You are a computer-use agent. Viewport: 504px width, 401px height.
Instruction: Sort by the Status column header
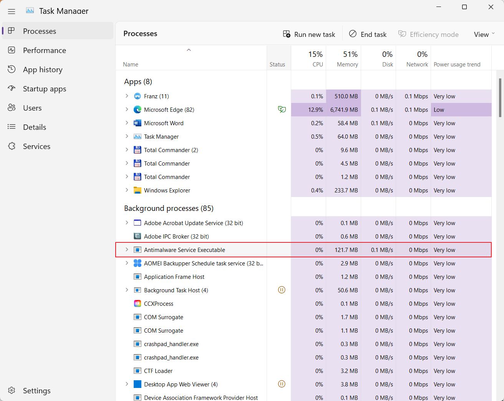279,58
